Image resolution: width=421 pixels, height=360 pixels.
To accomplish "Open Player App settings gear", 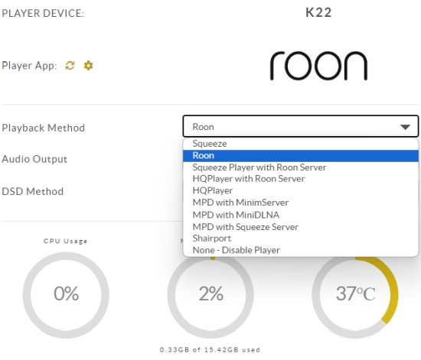I will click(x=88, y=66).
